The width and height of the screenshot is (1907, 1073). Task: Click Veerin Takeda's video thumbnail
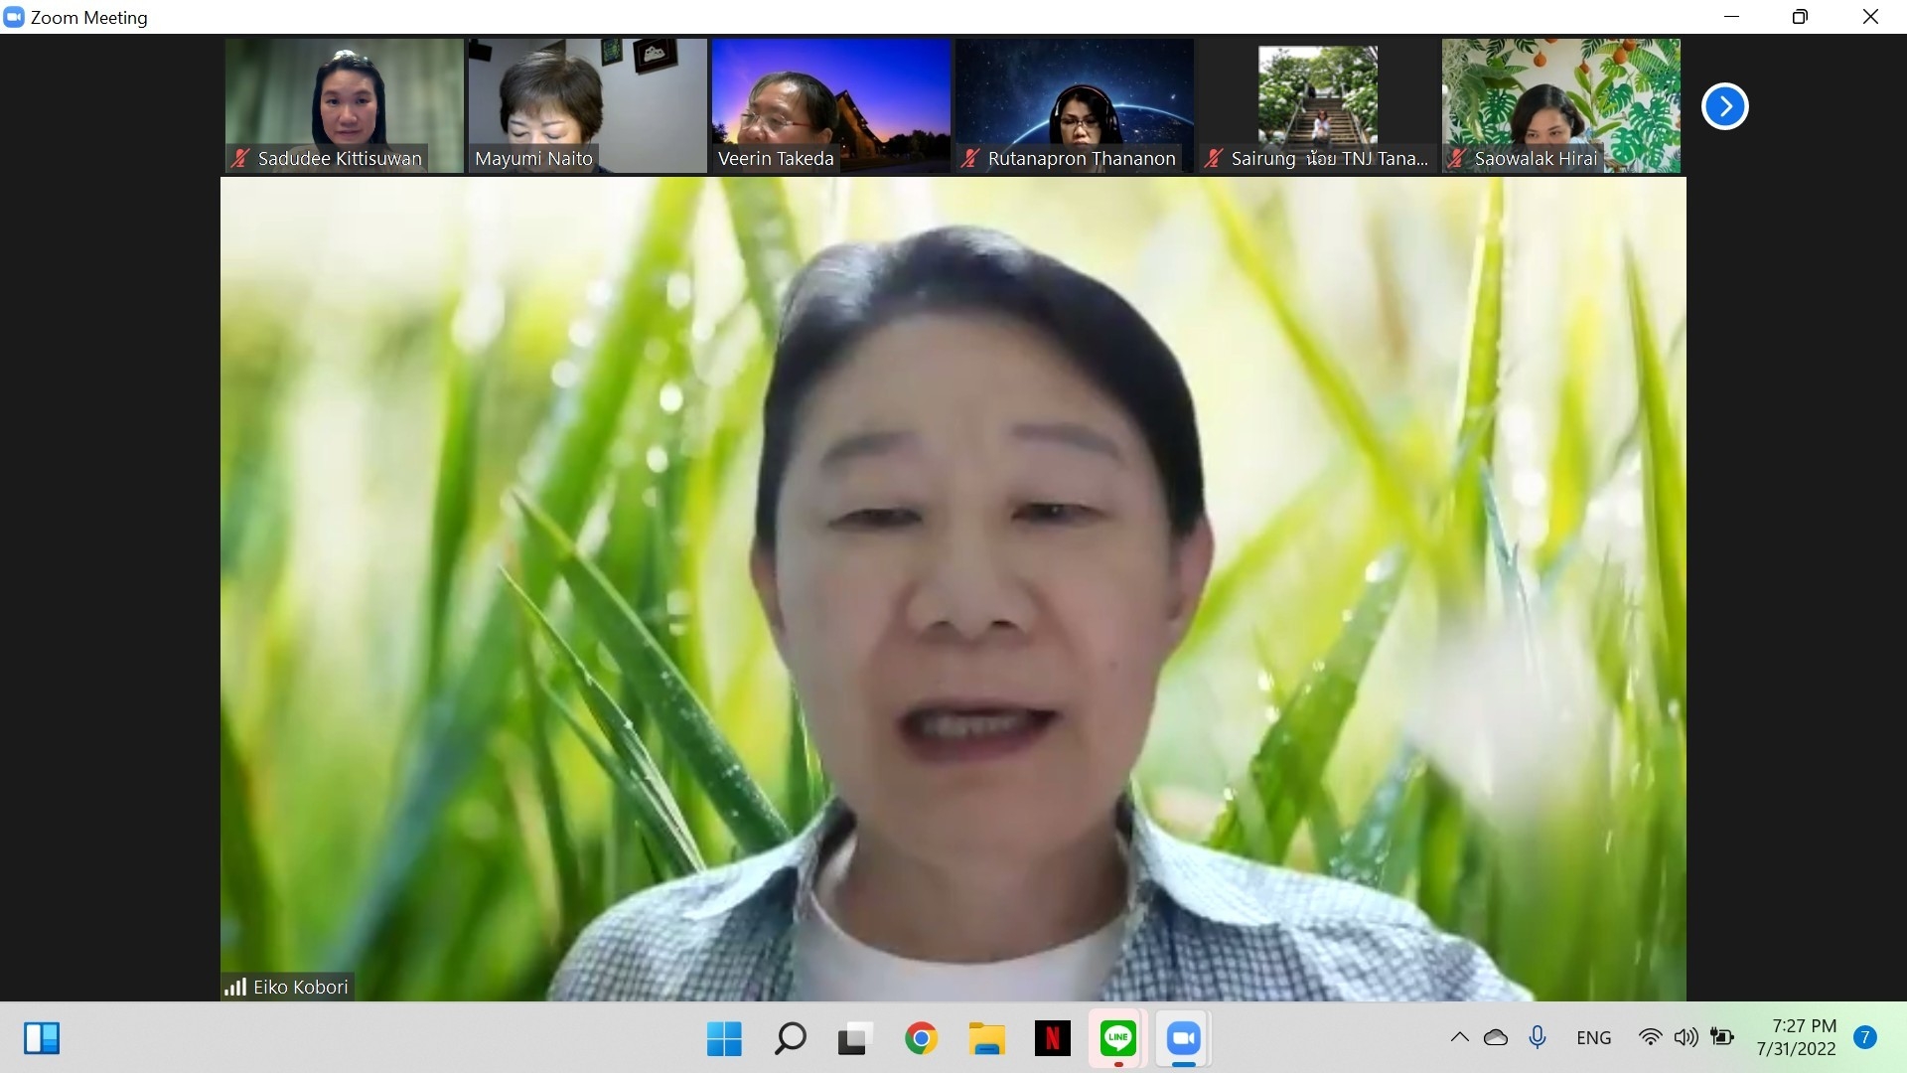pyautogui.click(x=830, y=104)
